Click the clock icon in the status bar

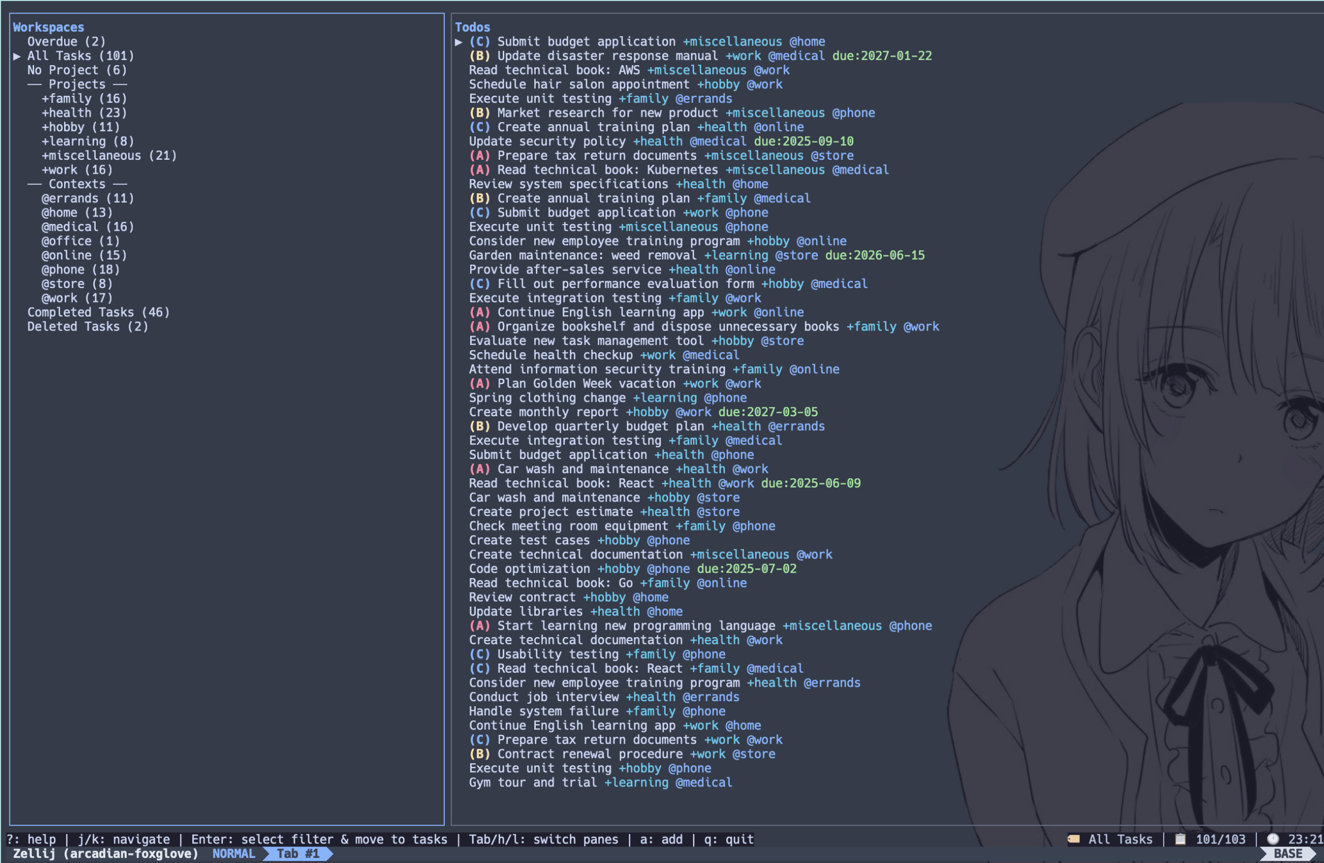click(x=1272, y=839)
